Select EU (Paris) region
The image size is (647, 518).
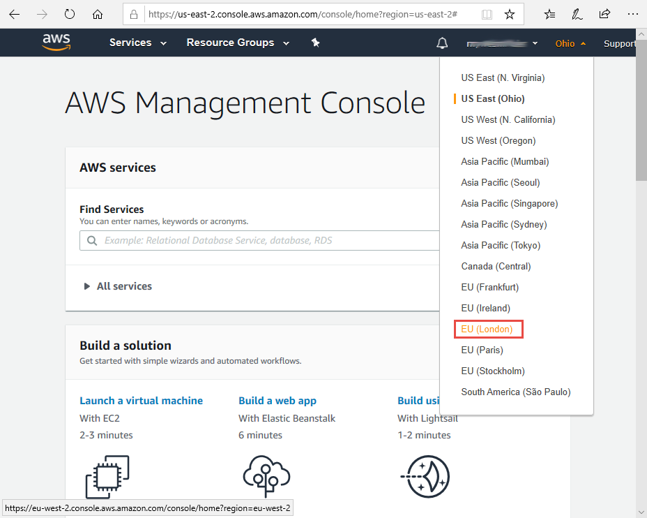click(x=482, y=350)
